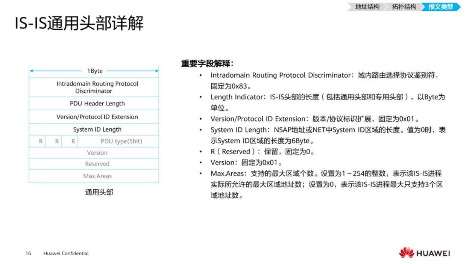Click the Huawei logo icon

pos(407,253)
